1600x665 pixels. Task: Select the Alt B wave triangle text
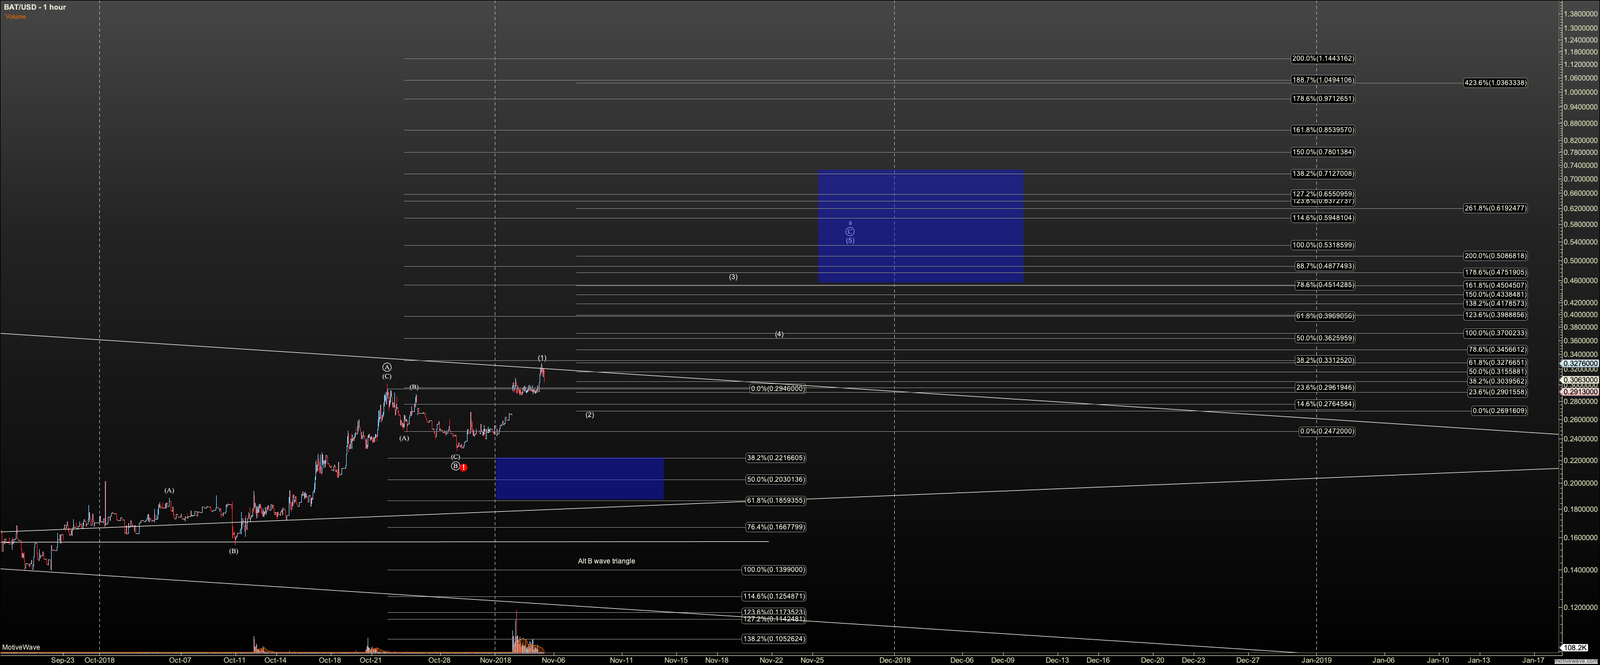(x=606, y=561)
